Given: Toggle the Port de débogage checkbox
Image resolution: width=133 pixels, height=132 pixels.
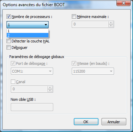Looking at the screenshot, I should [x=13, y=63].
